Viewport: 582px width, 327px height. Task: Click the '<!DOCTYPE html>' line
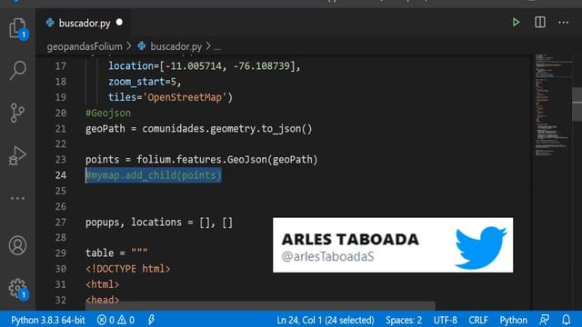pos(128,269)
